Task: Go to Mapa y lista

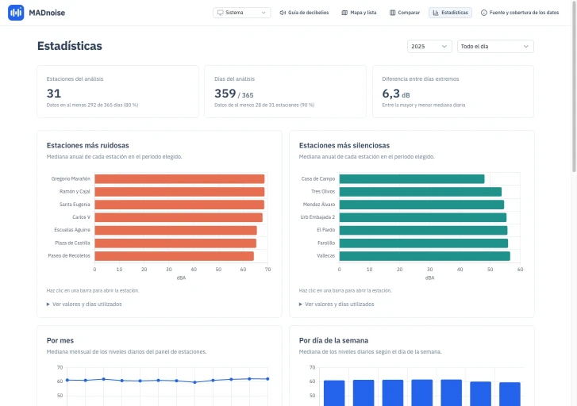Action: coord(360,13)
